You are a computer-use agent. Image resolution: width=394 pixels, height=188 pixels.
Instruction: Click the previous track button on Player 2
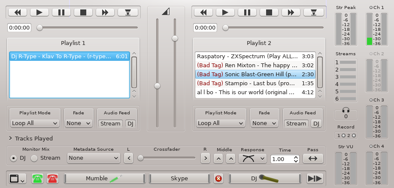pyautogui.click(x=203, y=12)
